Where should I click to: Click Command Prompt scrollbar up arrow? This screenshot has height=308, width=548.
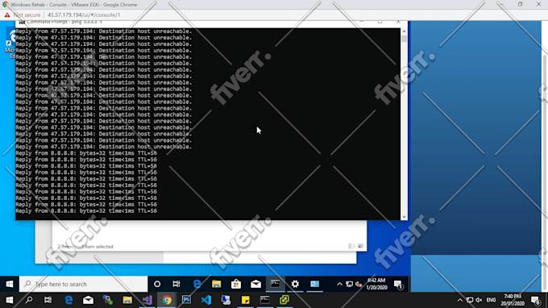[404, 31]
